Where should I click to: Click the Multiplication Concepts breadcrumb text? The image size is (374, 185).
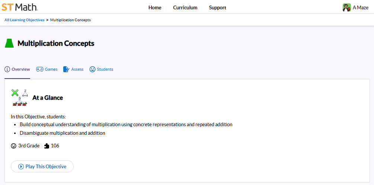pyautogui.click(x=70, y=20)
